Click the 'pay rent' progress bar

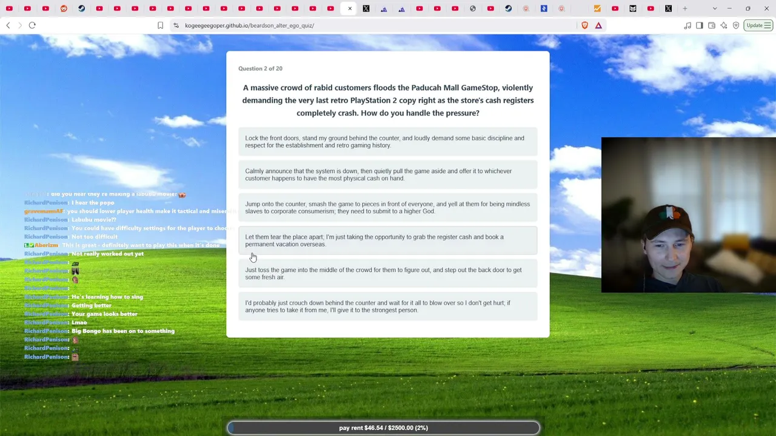383,428
